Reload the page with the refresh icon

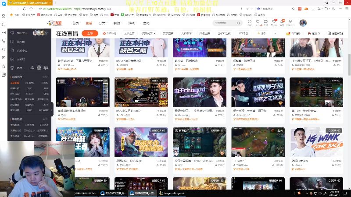(25, 9)
